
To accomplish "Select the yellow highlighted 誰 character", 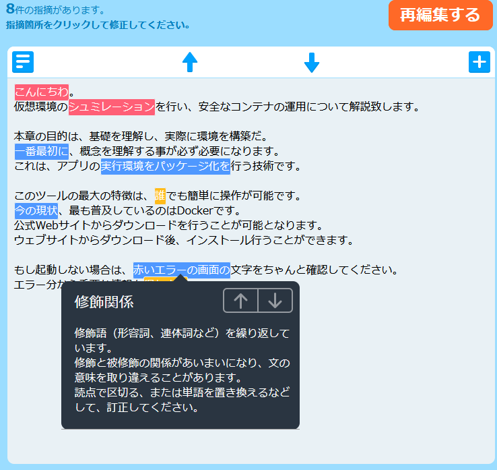I will [x=160, y=196].
